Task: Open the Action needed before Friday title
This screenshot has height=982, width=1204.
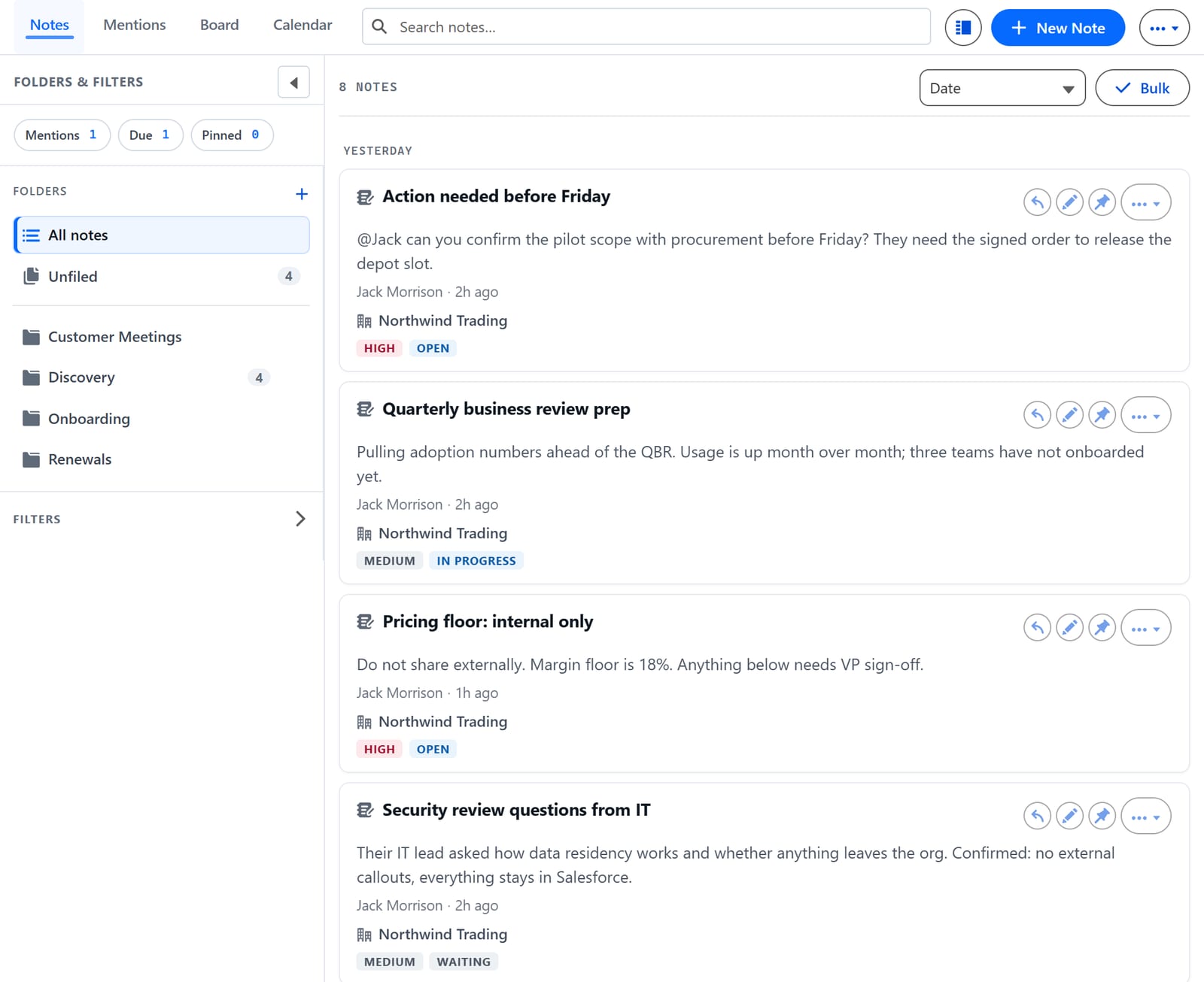Action: [x=496, y=196]
